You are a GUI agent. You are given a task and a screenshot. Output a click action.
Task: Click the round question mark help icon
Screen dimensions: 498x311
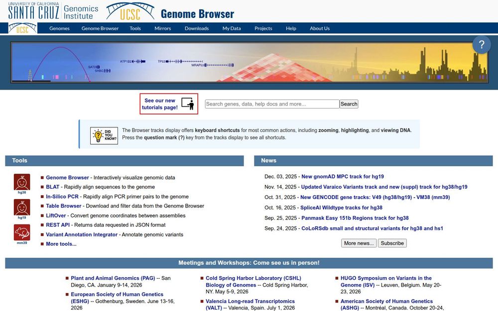[482, 45]
